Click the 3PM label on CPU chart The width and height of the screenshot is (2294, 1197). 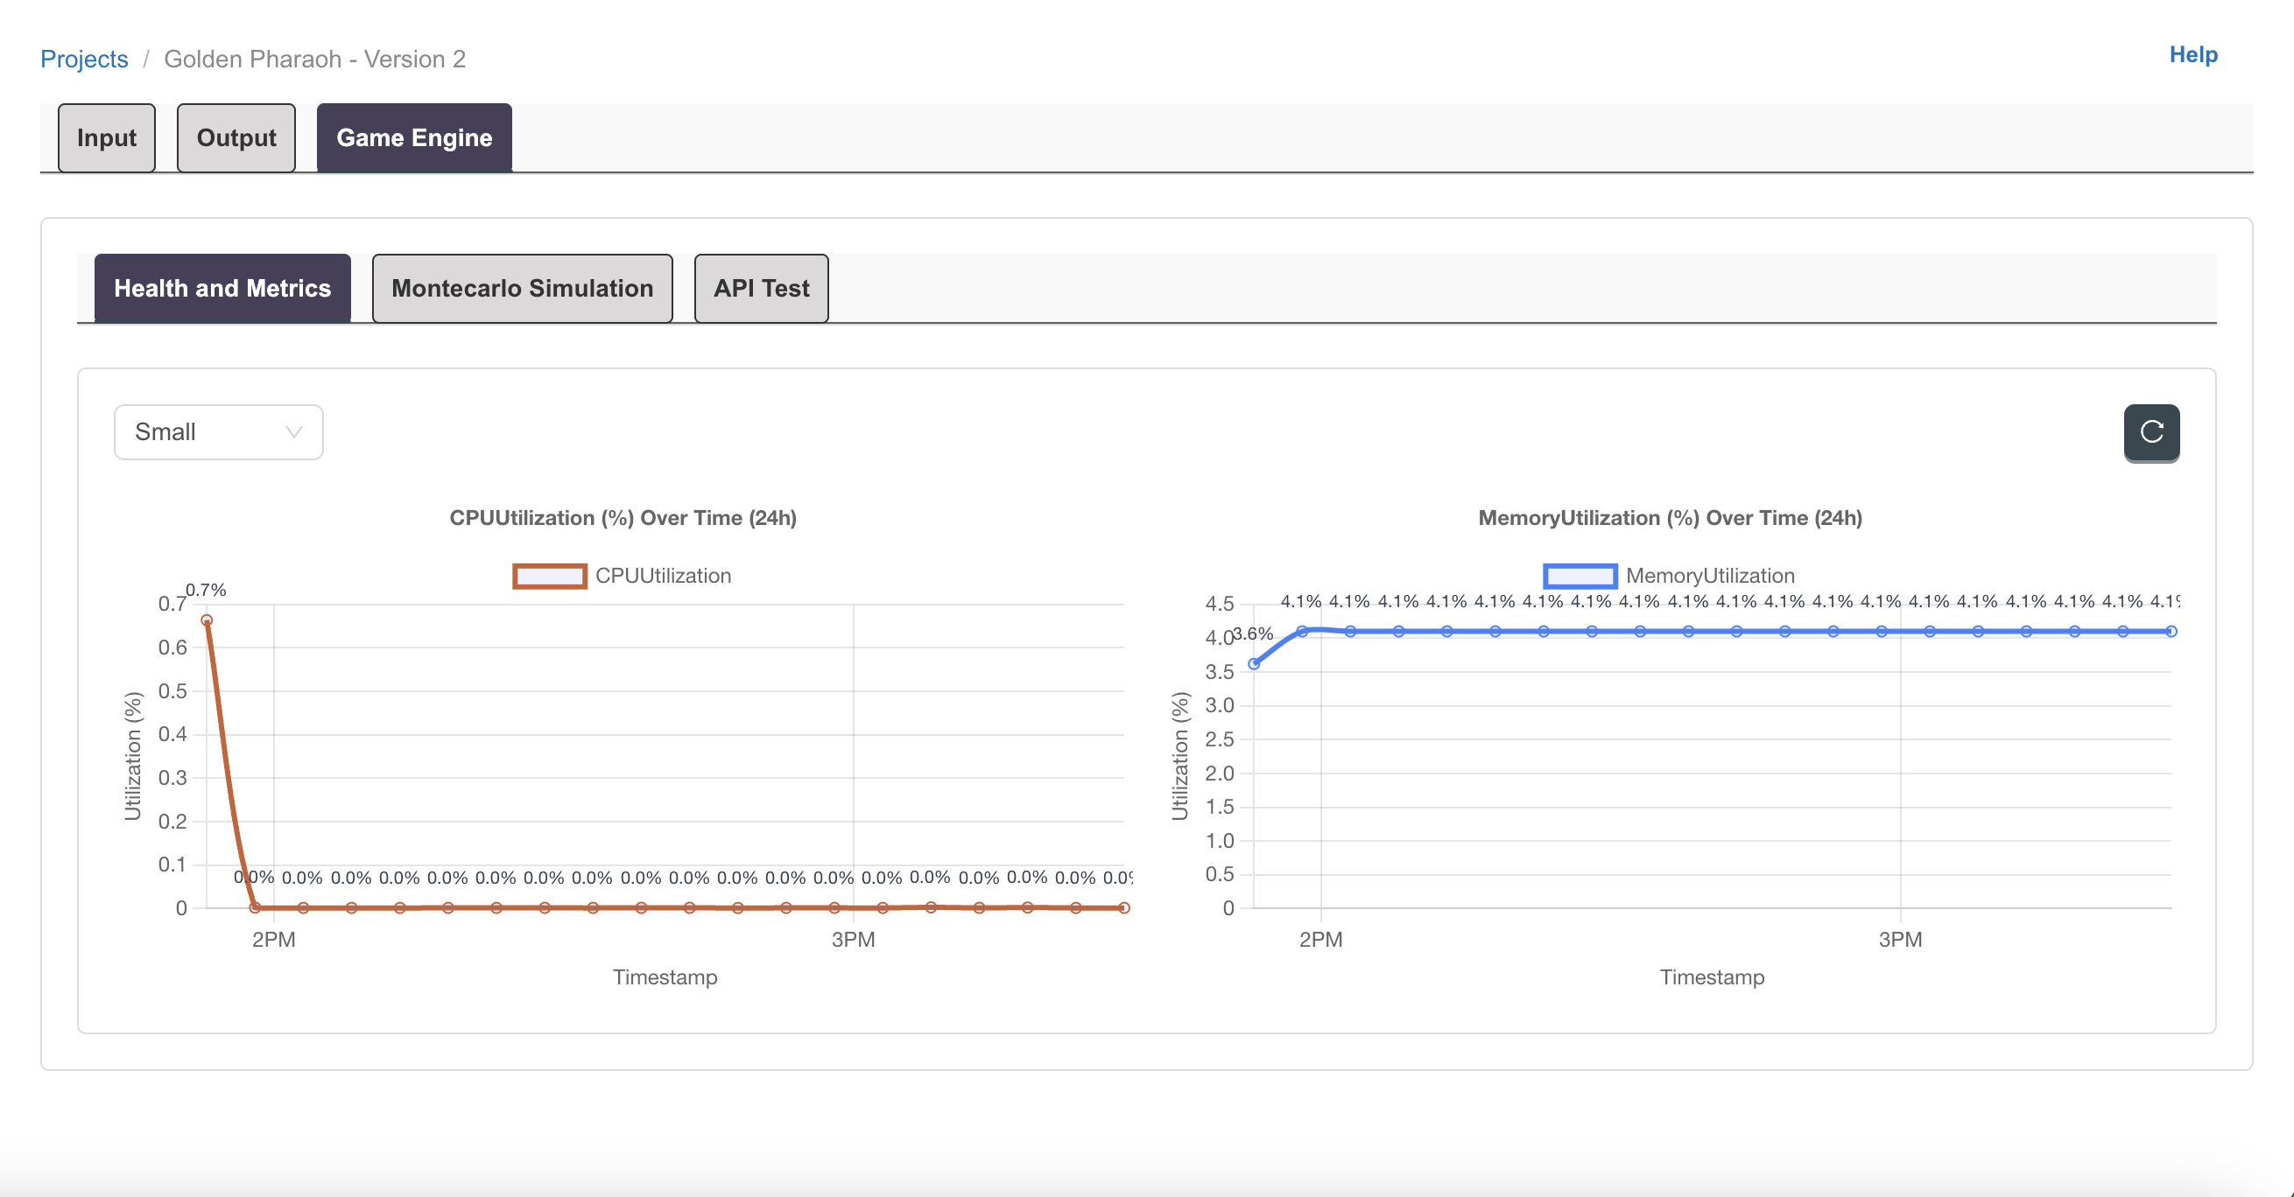853,940
